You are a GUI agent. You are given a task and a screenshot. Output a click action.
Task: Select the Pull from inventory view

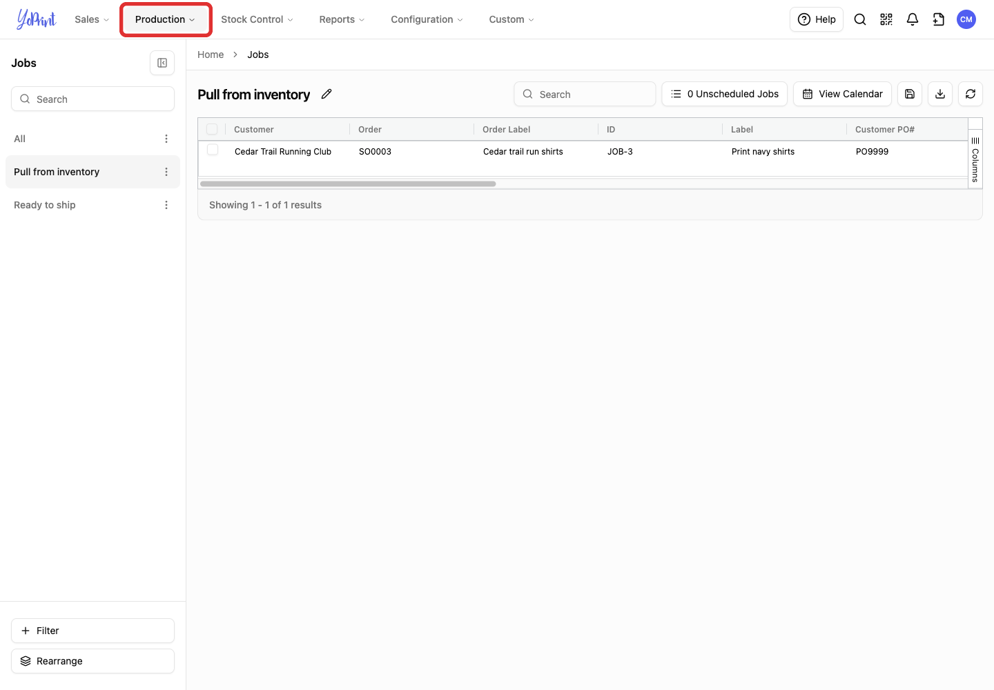click(92, 172)
